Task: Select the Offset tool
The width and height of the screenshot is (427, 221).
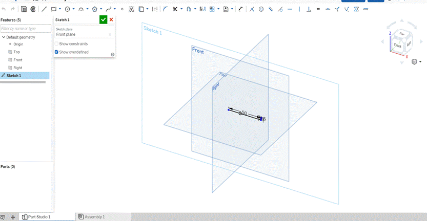Action: [189, 9]
